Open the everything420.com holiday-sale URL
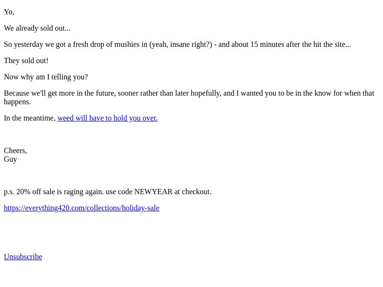Image resolution: width=383 pixels, height=287 pixels. [81, 208]
